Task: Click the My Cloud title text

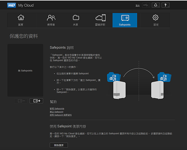Action: tap(26, 5)
